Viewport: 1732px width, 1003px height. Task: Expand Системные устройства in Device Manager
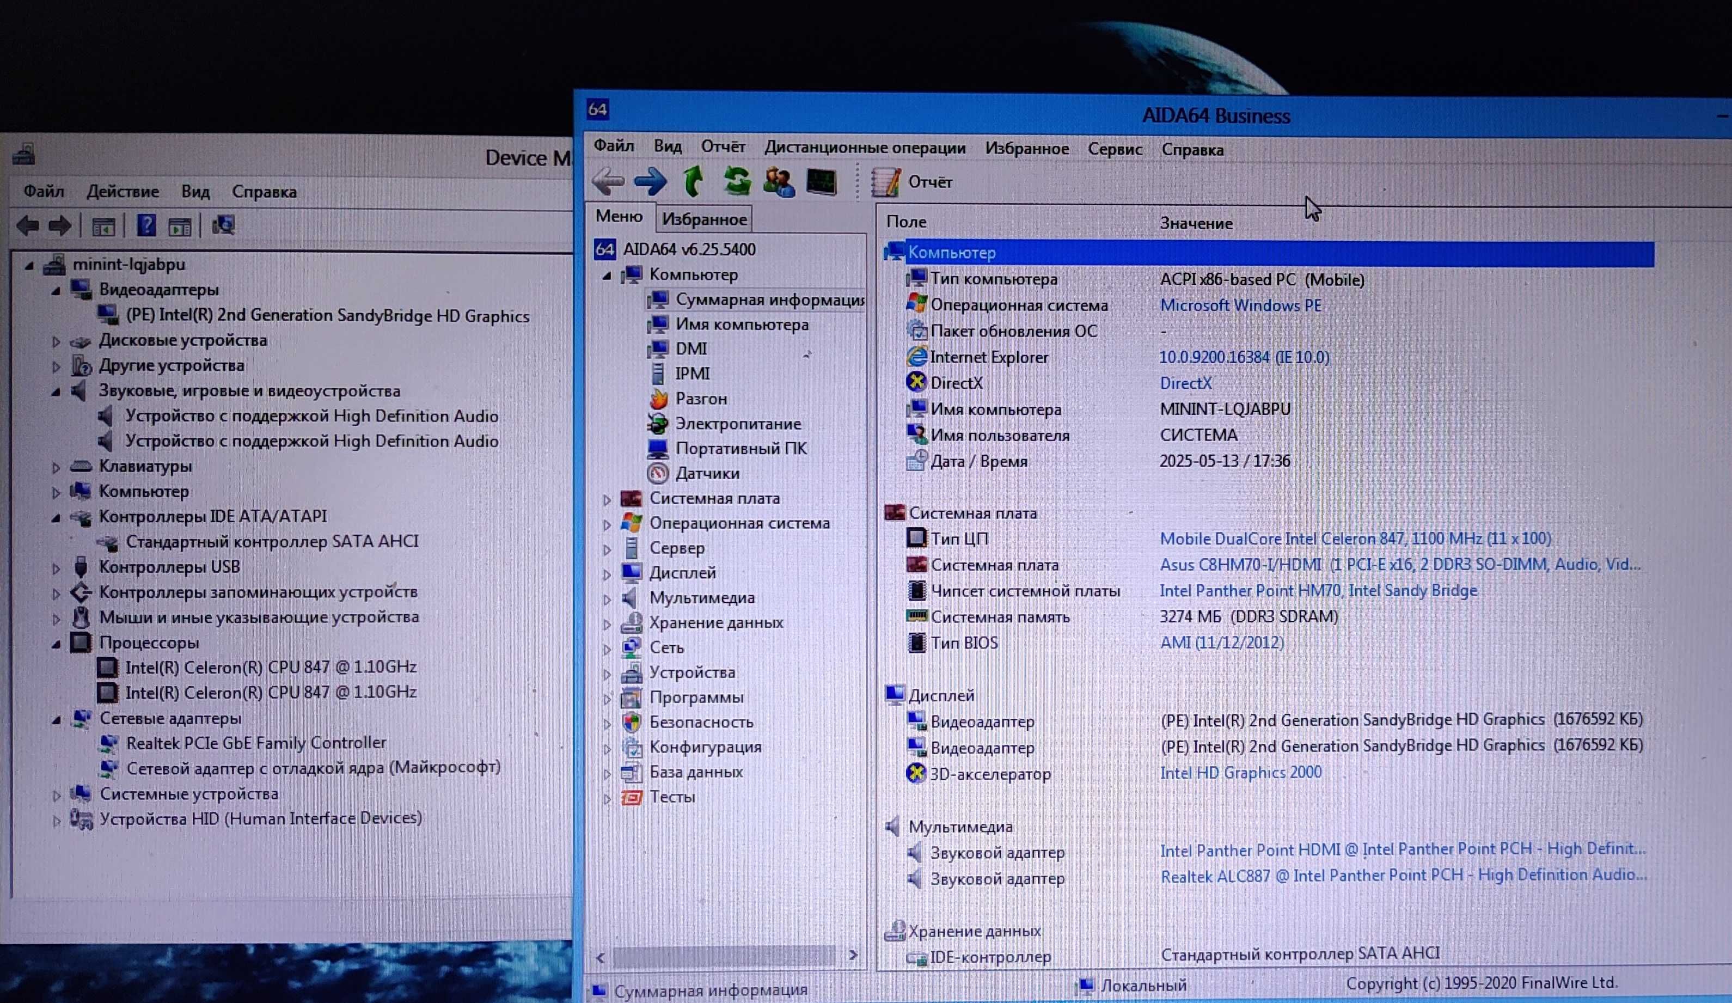click(x=57, y=796)
